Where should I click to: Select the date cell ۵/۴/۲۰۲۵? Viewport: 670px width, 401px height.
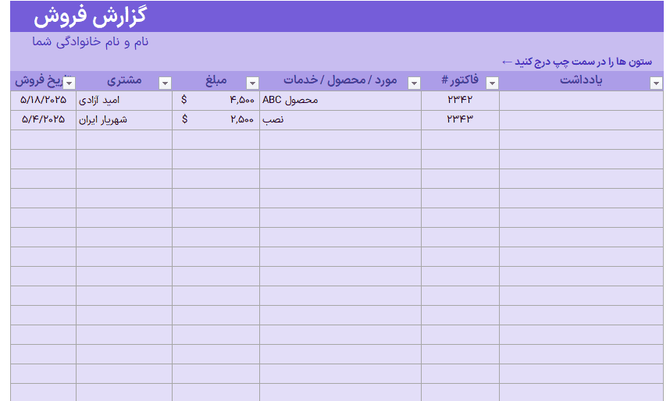click(x=43, y=120)
